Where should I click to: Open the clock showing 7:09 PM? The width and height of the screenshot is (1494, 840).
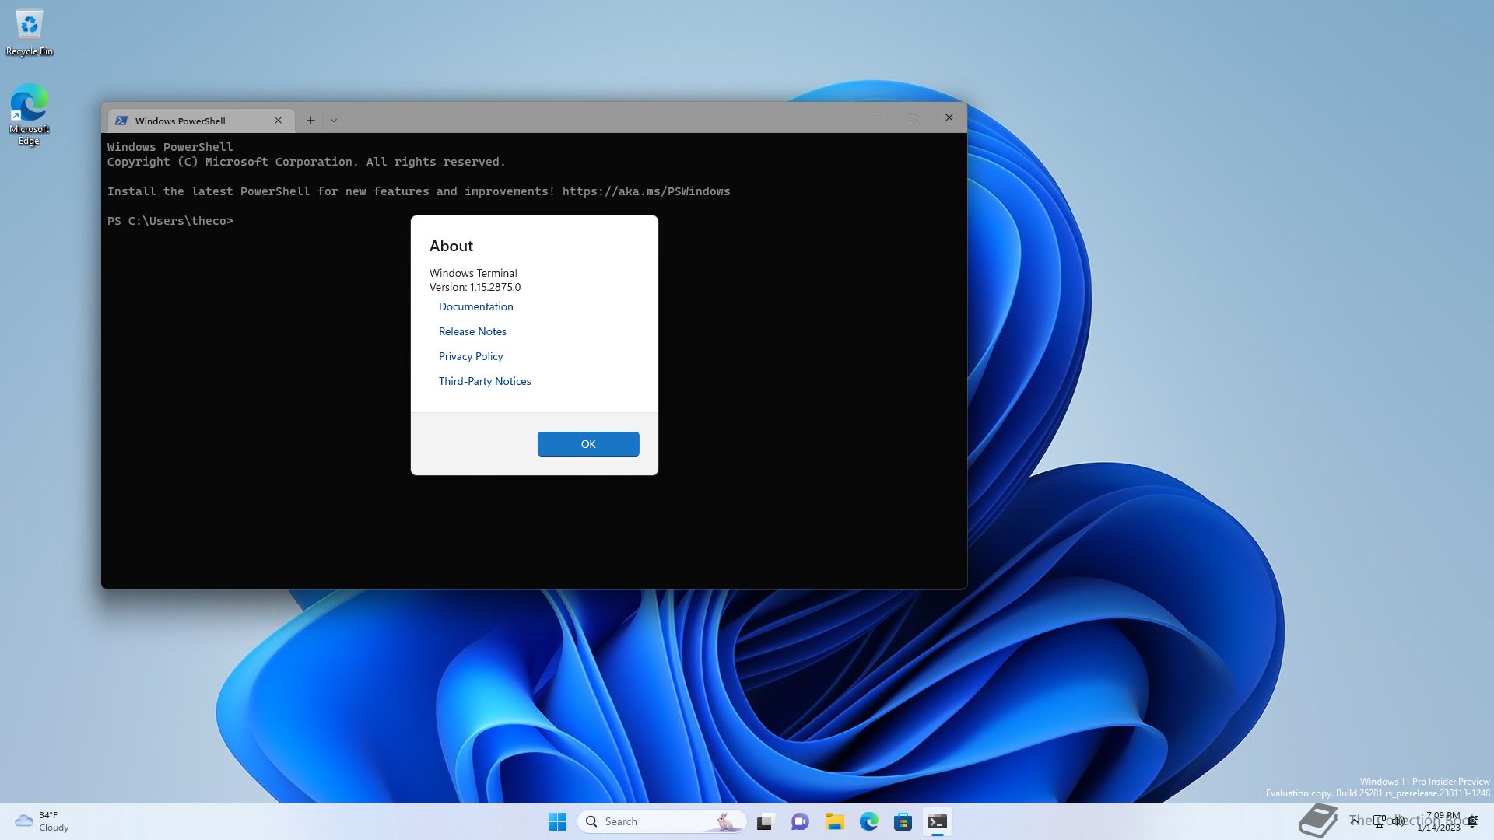point(1440,821)
